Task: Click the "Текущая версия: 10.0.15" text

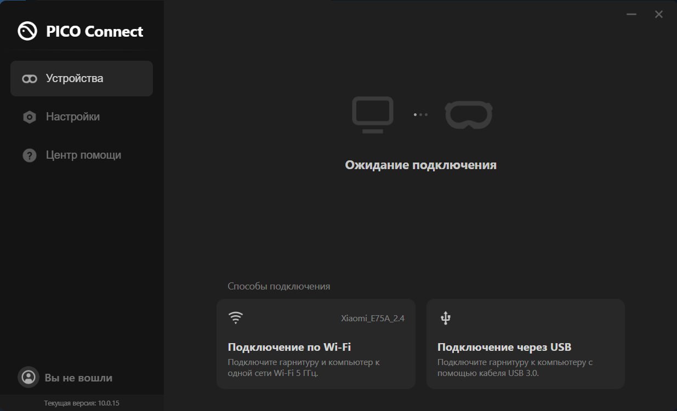Action: [82, 403]
